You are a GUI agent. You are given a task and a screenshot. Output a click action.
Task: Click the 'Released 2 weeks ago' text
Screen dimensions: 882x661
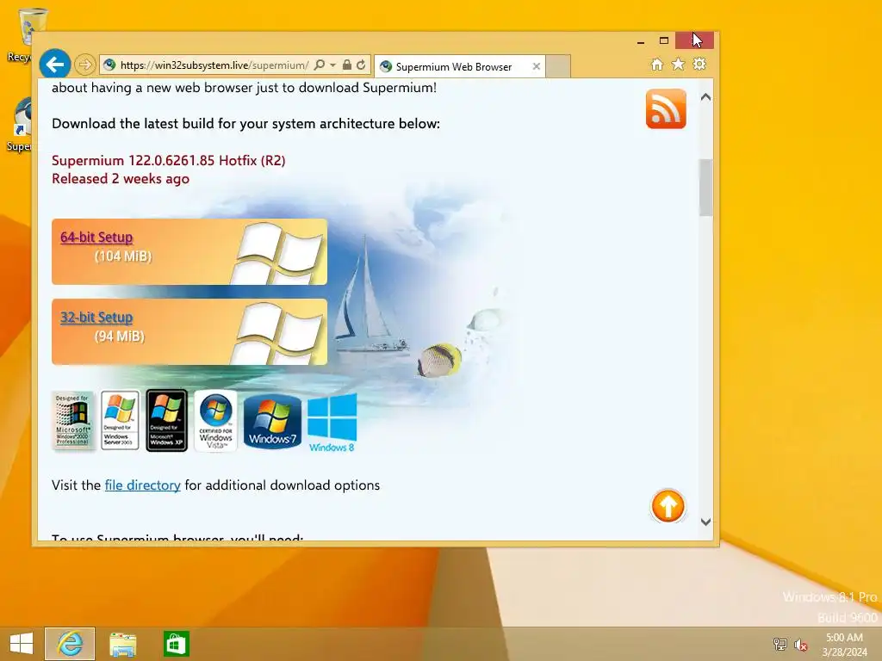click(x=121, y=179)
